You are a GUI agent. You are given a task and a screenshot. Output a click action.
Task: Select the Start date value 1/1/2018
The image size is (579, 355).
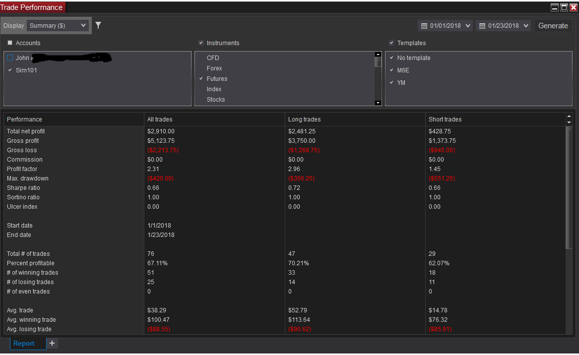[x=159, y=226]
